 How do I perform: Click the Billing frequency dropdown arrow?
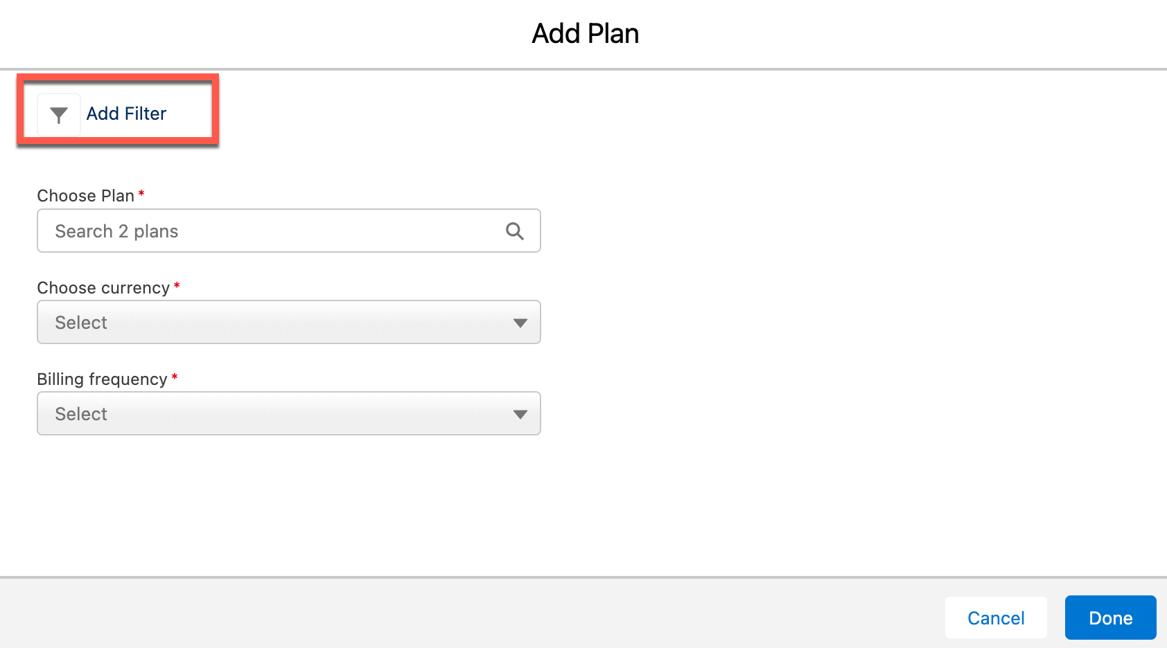click(520, 414)
